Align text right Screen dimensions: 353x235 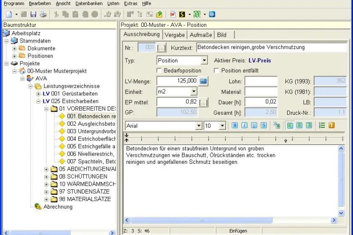click(309, 125)
